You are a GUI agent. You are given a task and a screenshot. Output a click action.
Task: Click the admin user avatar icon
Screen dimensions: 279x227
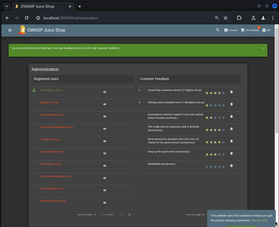tap(34, 90)
